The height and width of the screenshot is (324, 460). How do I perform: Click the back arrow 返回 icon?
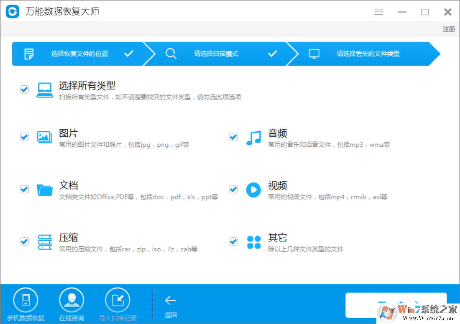tap(171, 299)
